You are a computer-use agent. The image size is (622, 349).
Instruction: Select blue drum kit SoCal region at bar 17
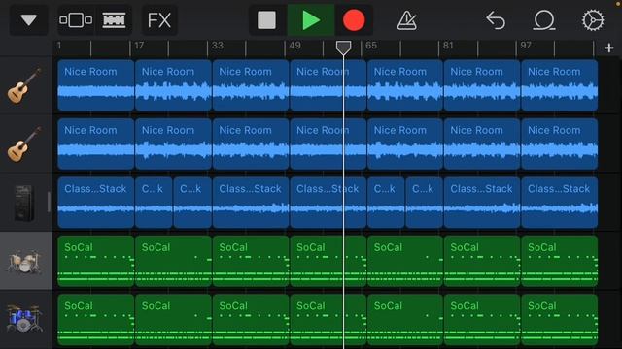coord(173,319)
